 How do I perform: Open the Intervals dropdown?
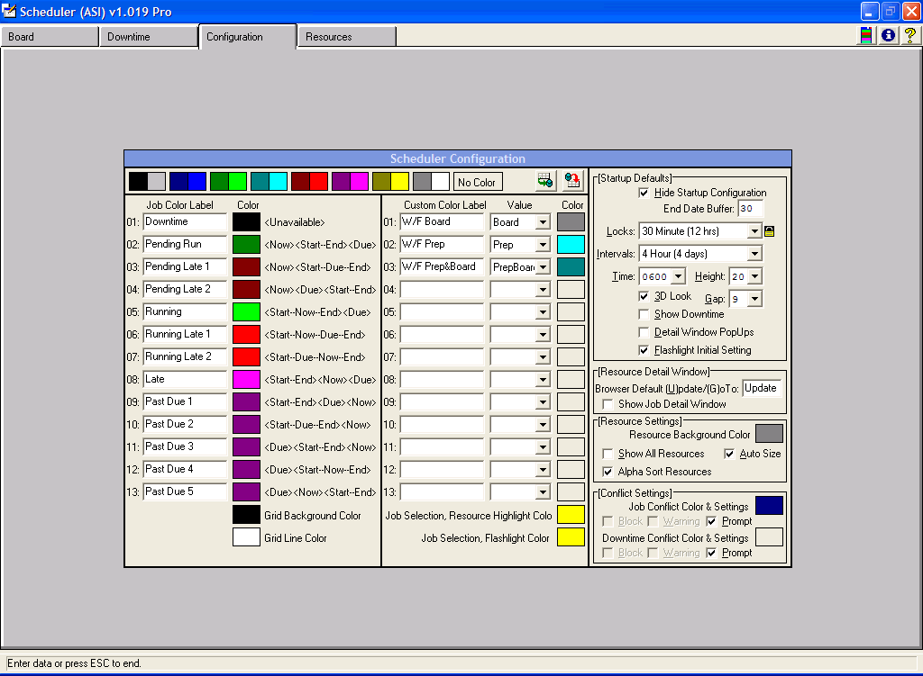[x=754, y=254]
